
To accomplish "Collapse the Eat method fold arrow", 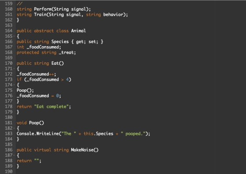I will coord(14,69).
